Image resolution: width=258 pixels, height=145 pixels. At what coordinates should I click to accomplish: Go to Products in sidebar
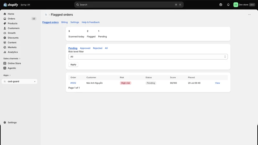point(13,24)
